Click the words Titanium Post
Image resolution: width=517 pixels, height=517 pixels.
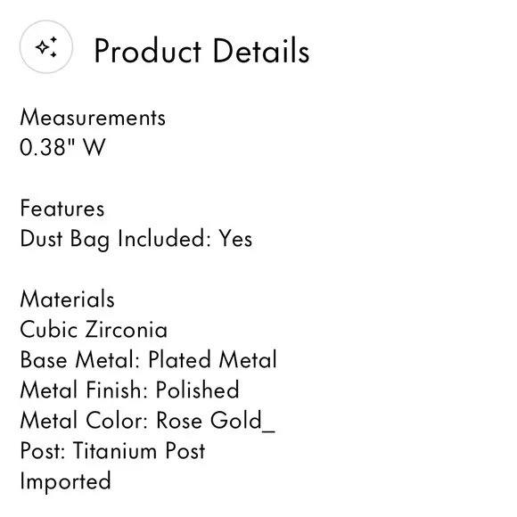139,450
